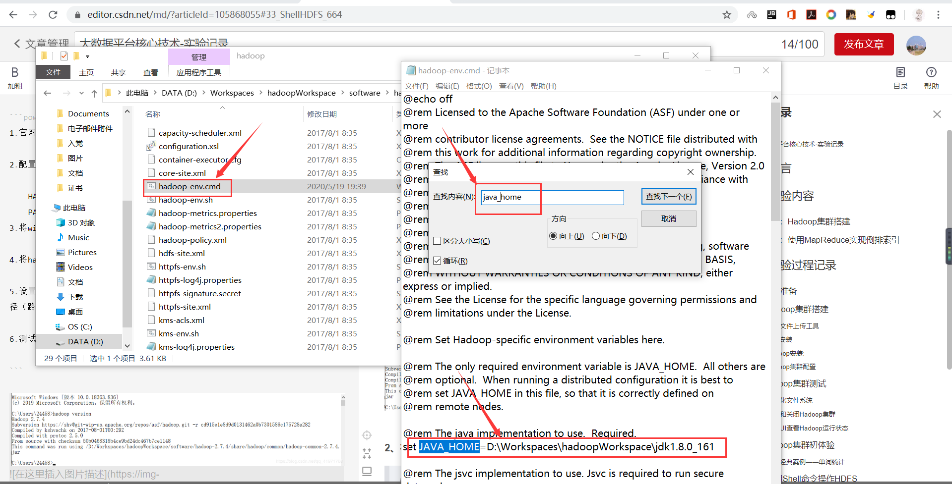Close the CSDN outline panel with the X
The image size is (952, 484).
coord(937,114)
